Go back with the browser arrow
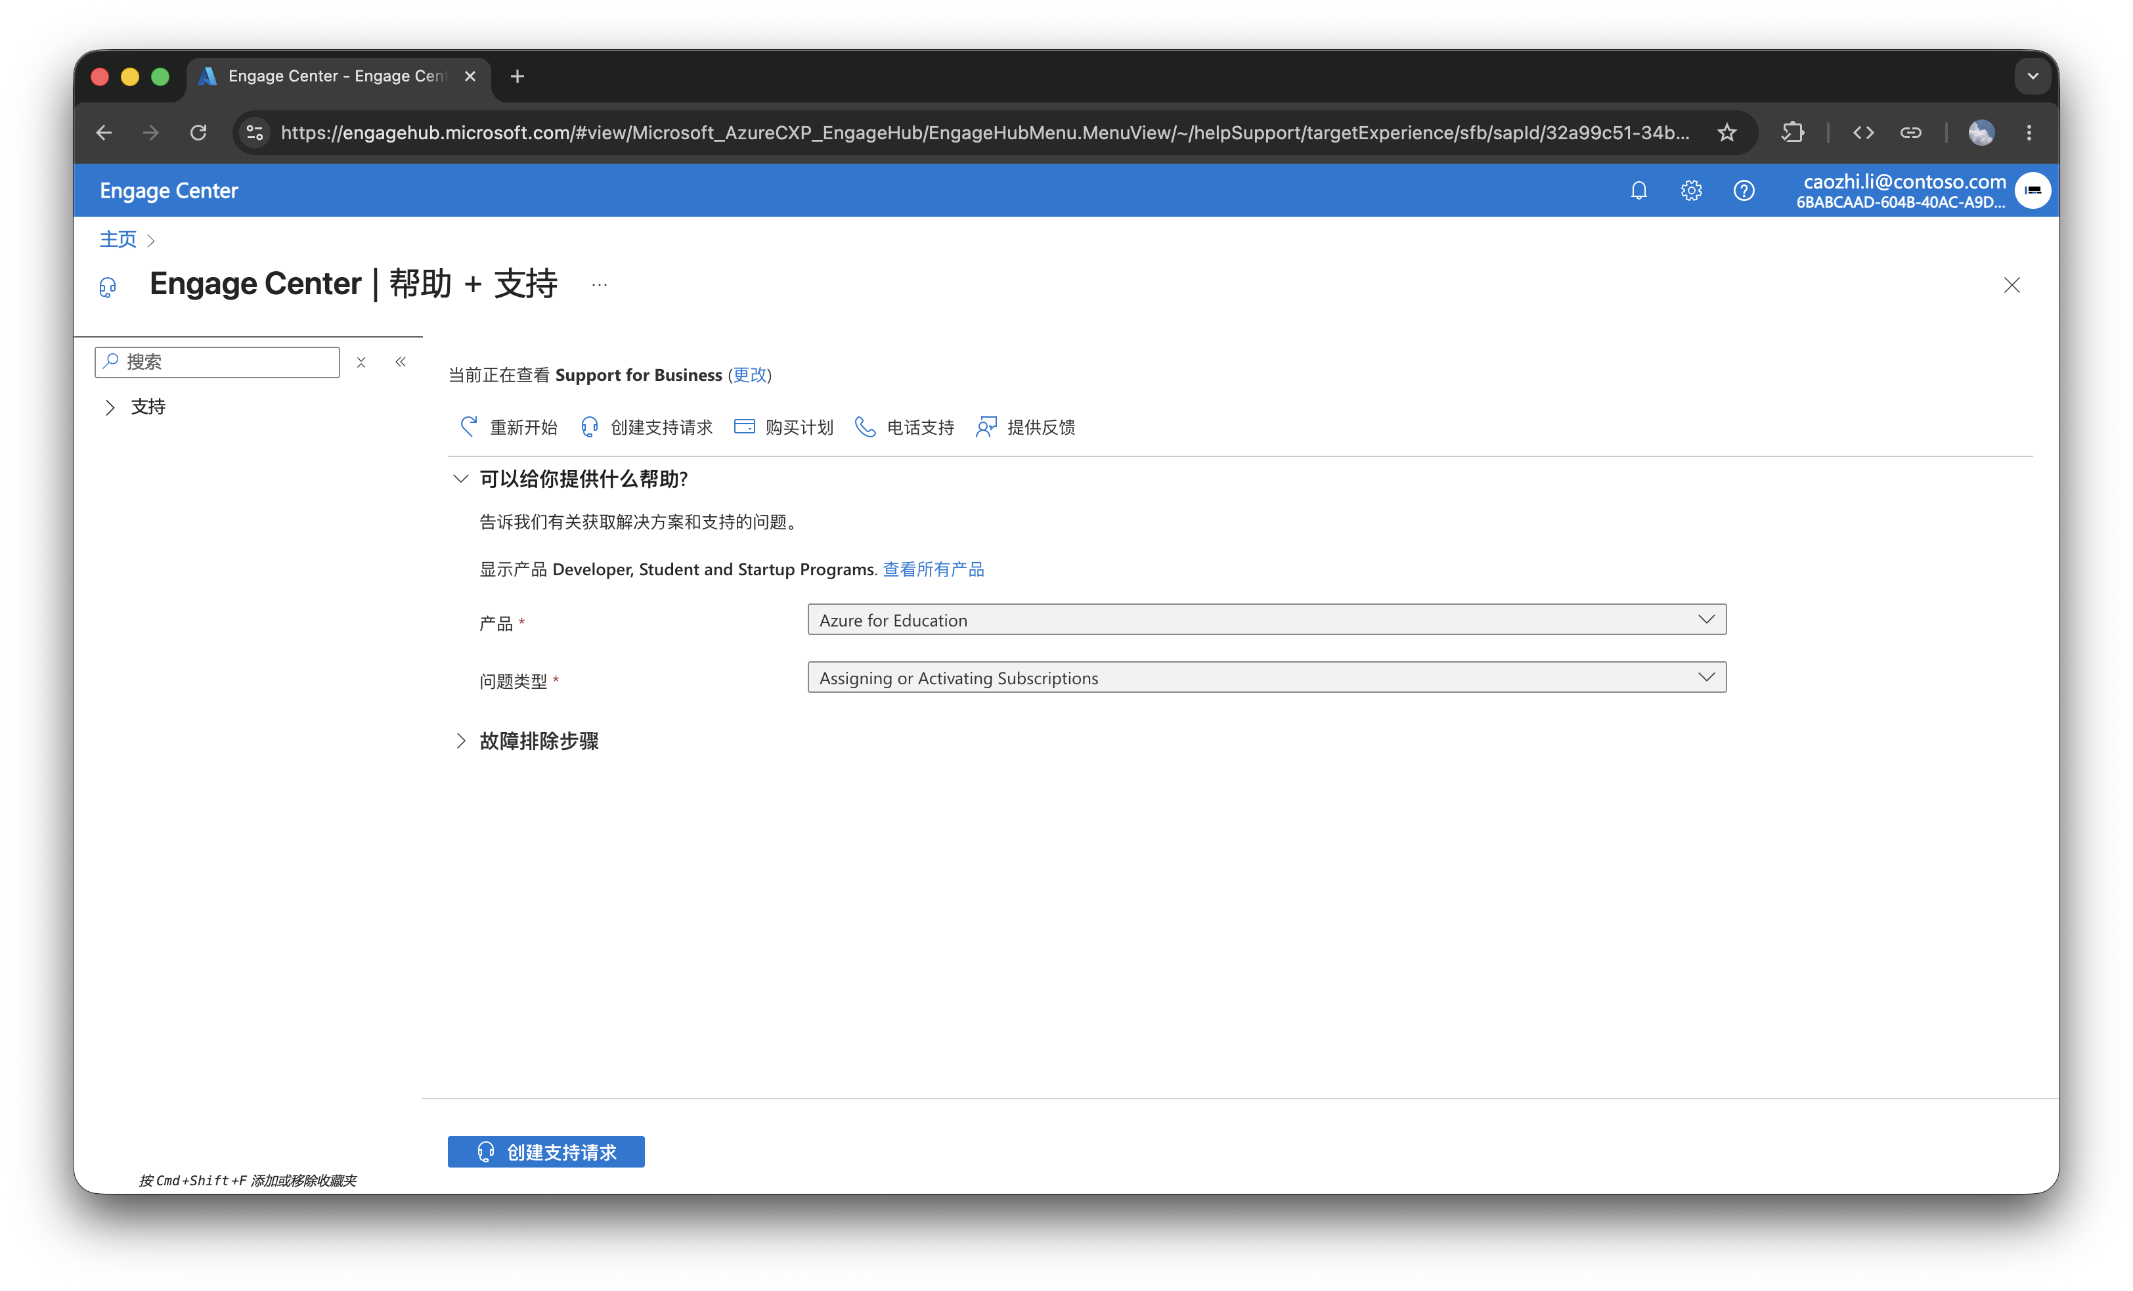The width and height of the screenshot is (2133, 1291). click(104, 133)
